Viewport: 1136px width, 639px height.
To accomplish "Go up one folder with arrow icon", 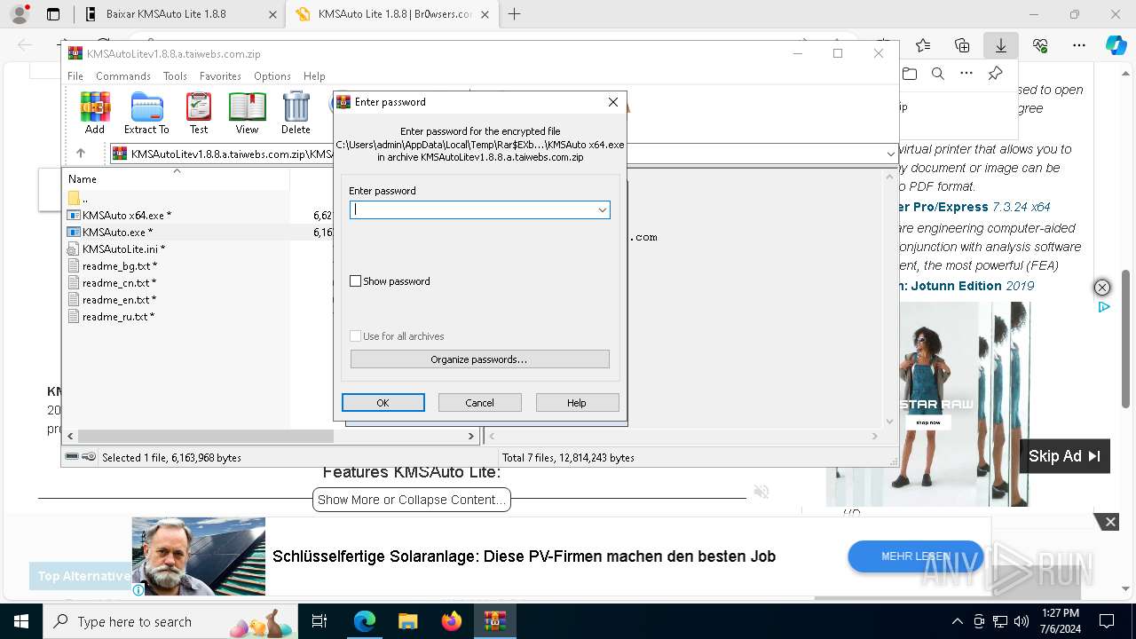I will [81, 154].
